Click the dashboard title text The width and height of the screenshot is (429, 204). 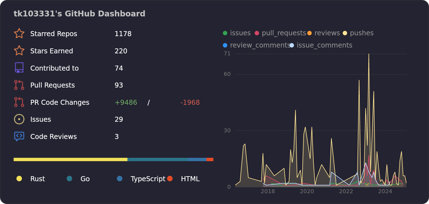[x=80, y=14]
